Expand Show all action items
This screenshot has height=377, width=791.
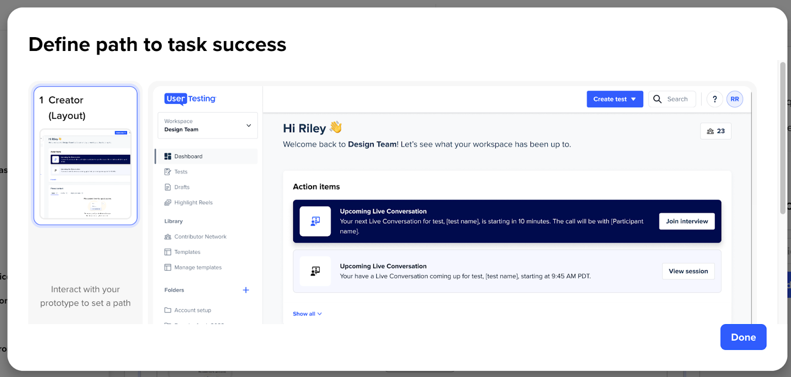(307, 314)
